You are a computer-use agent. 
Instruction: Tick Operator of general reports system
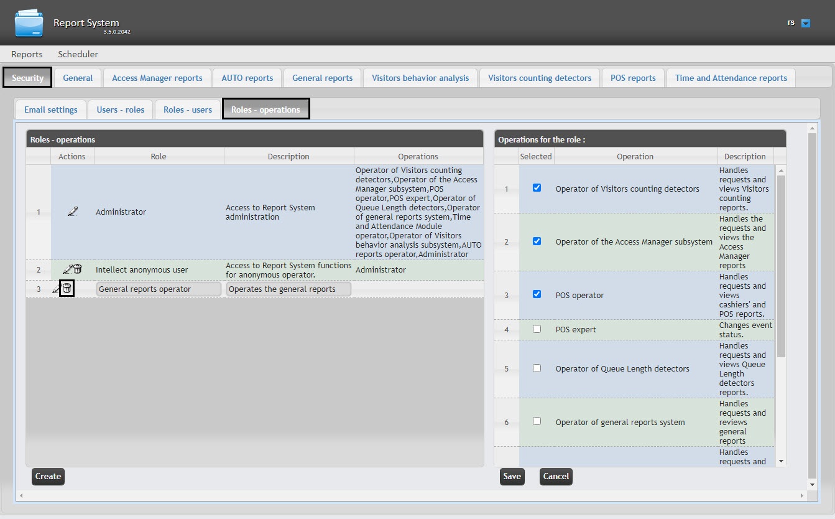[x=537, y=421]
